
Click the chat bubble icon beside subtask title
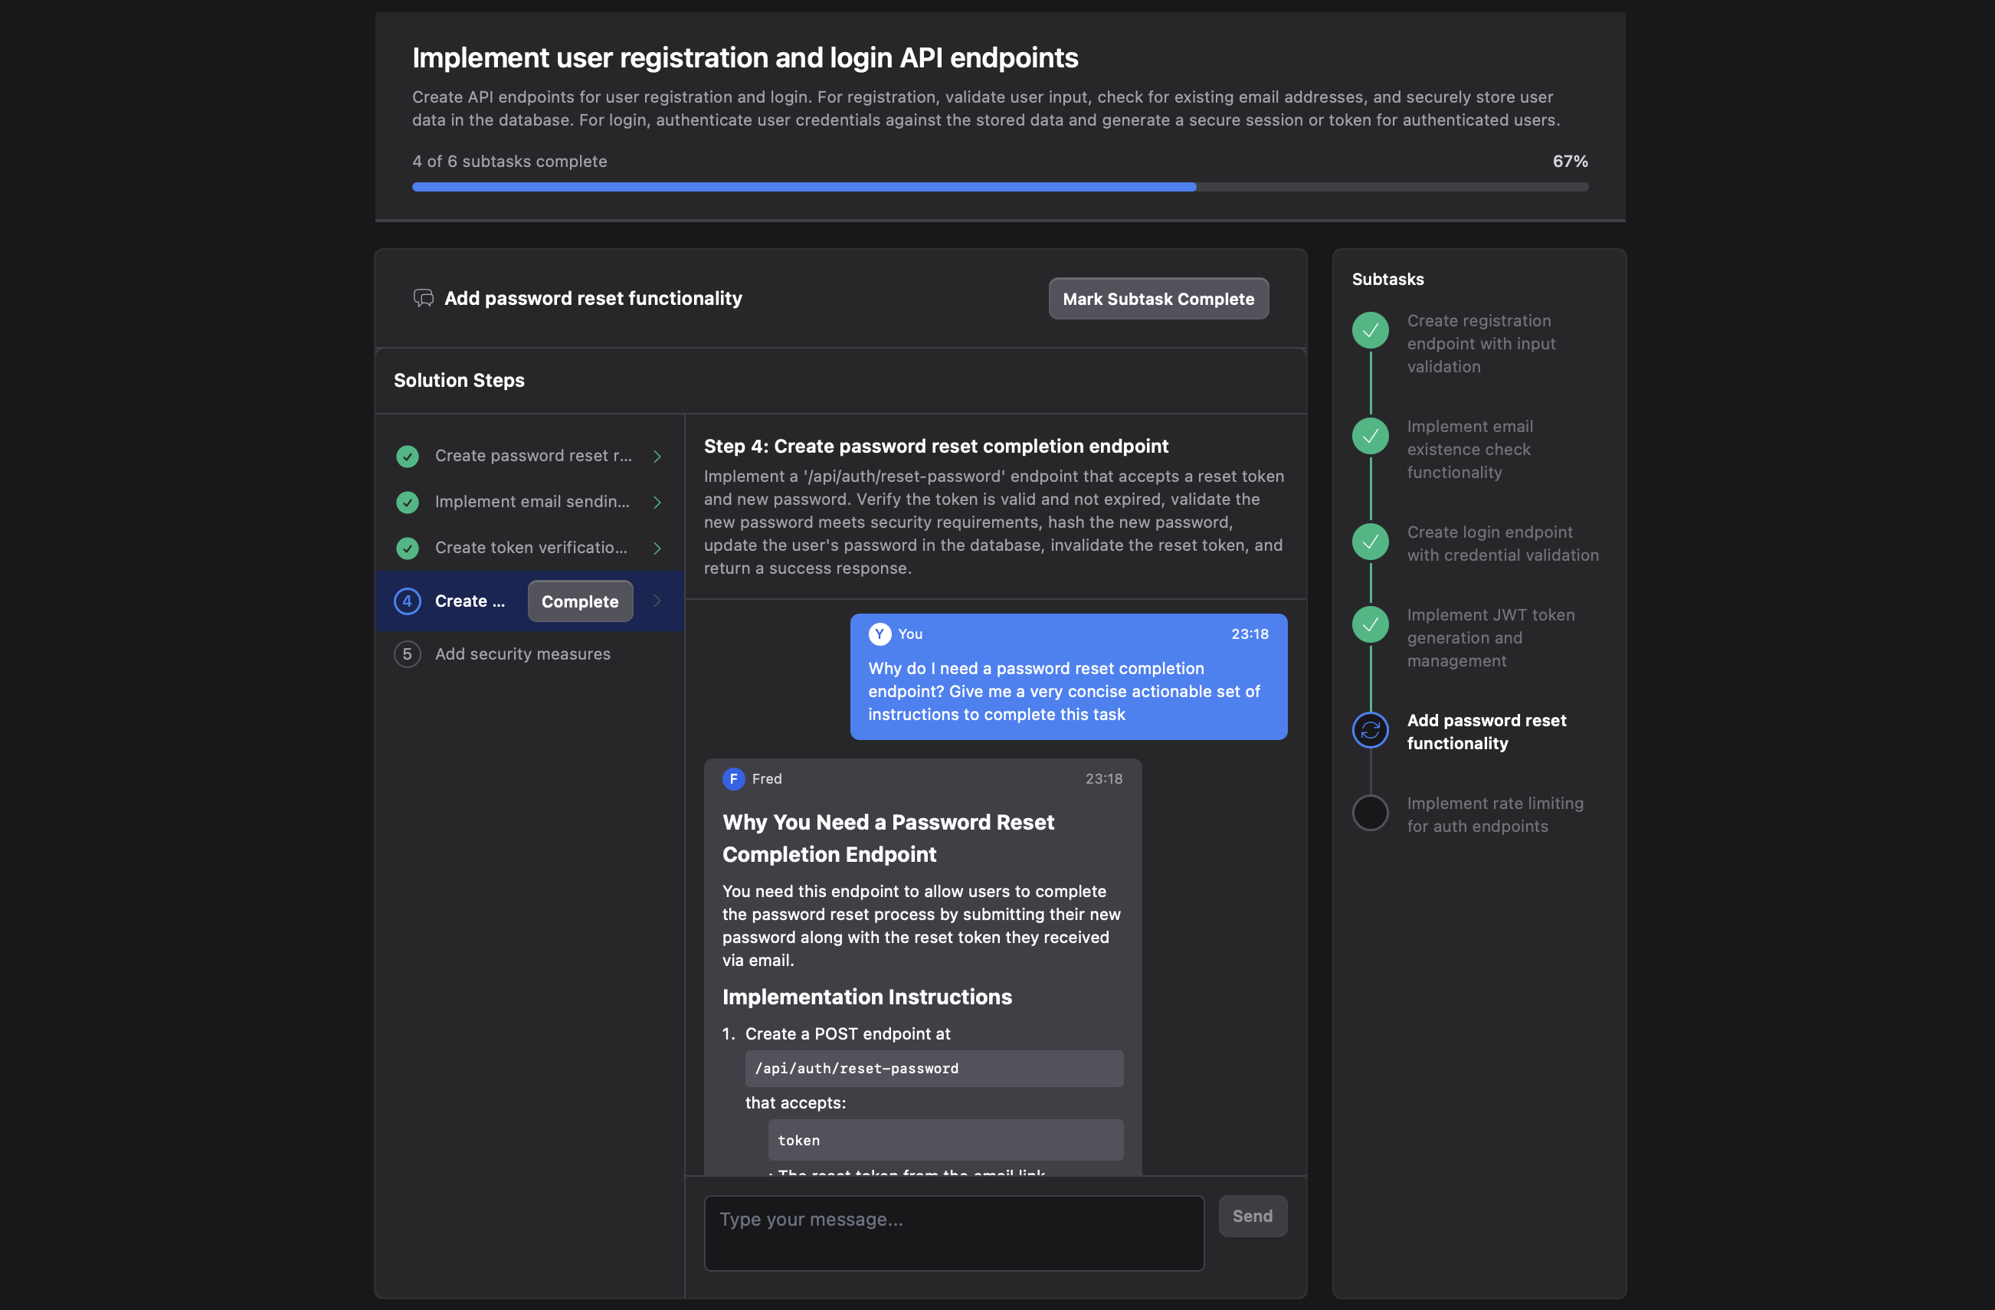(424, 298)
